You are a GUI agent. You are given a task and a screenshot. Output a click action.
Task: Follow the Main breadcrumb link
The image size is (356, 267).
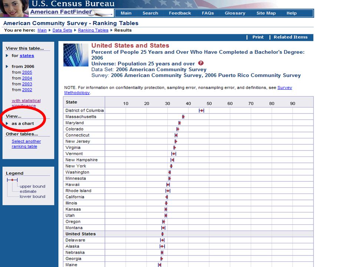pyautogui.click(x=42, y=30)
